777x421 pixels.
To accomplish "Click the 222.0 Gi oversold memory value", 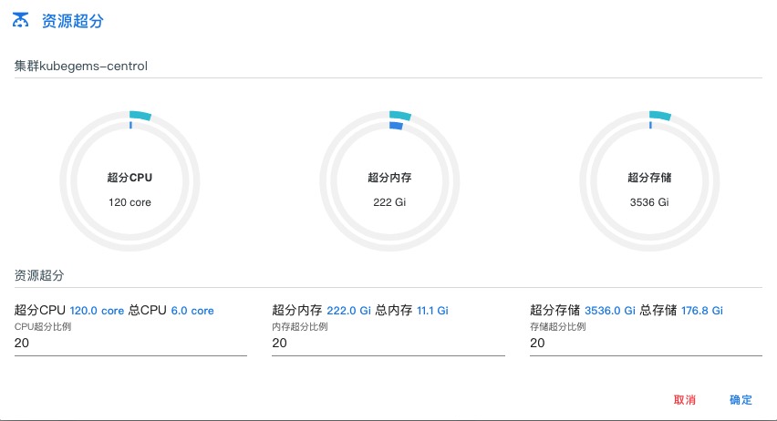I will [x=348, y=311].
